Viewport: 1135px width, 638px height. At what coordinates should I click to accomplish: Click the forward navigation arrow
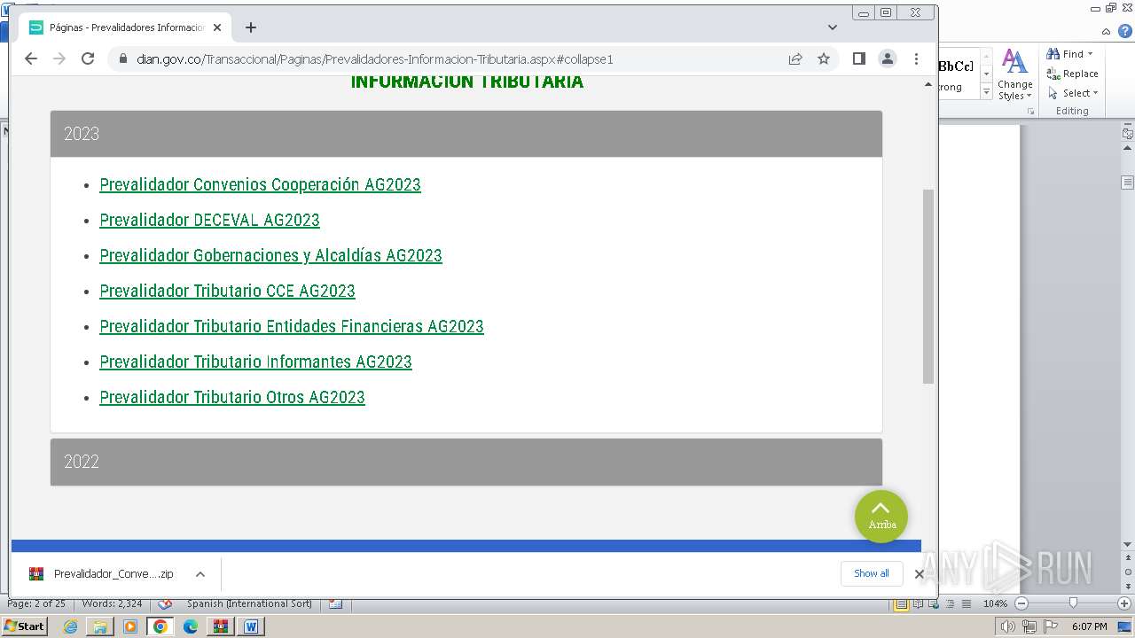click(x=59, y=58)
